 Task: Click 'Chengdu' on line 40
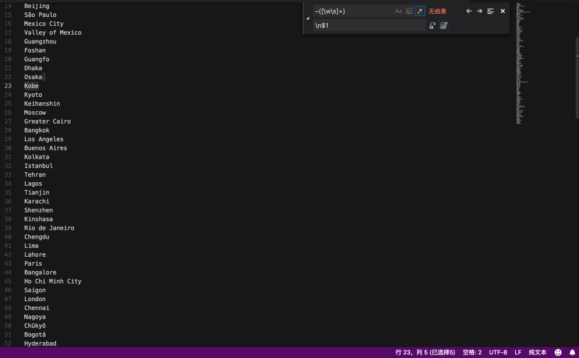pos(37,237)
